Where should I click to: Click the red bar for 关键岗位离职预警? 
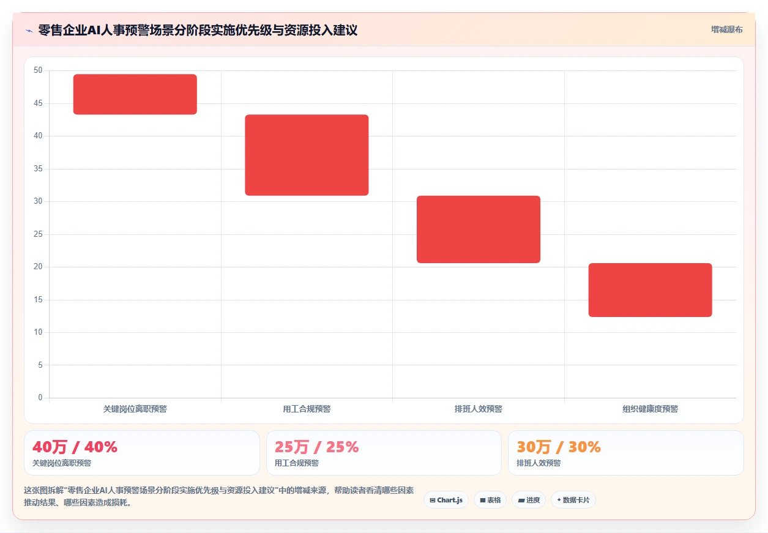coord(135,94)
